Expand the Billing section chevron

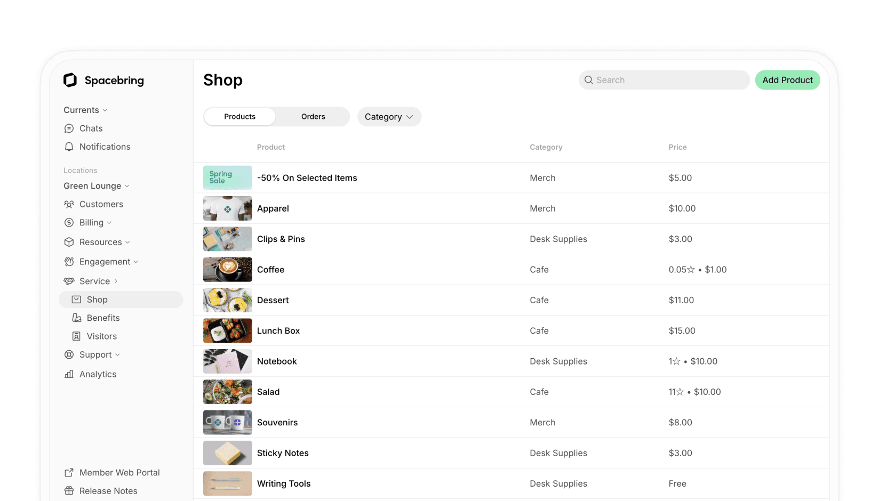click(110, 222)
